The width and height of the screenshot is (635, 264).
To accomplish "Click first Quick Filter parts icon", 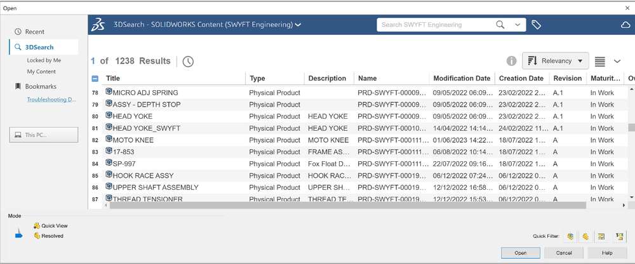I will 571,236.
